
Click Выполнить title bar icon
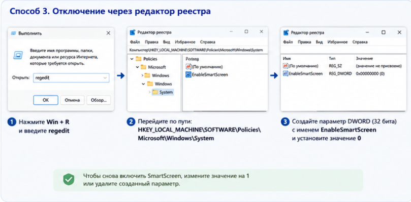pyautogui.click(x=14, y=33)
